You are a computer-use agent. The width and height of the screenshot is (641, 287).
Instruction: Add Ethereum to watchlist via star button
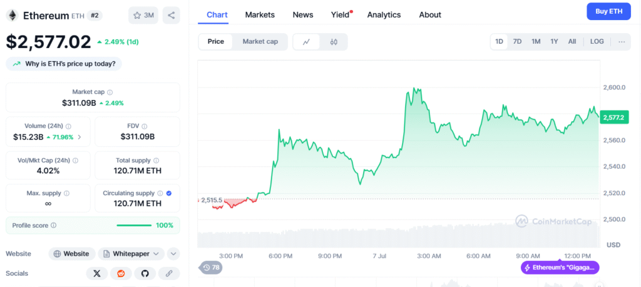click(x=143, y=15)
